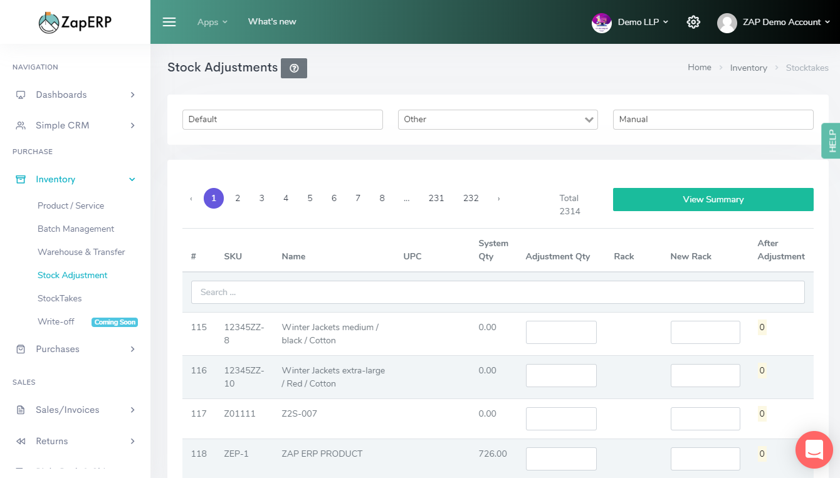Click the Sales/Invoices document icon
Screen dimensions: 840x478
(x=21, y=410)
